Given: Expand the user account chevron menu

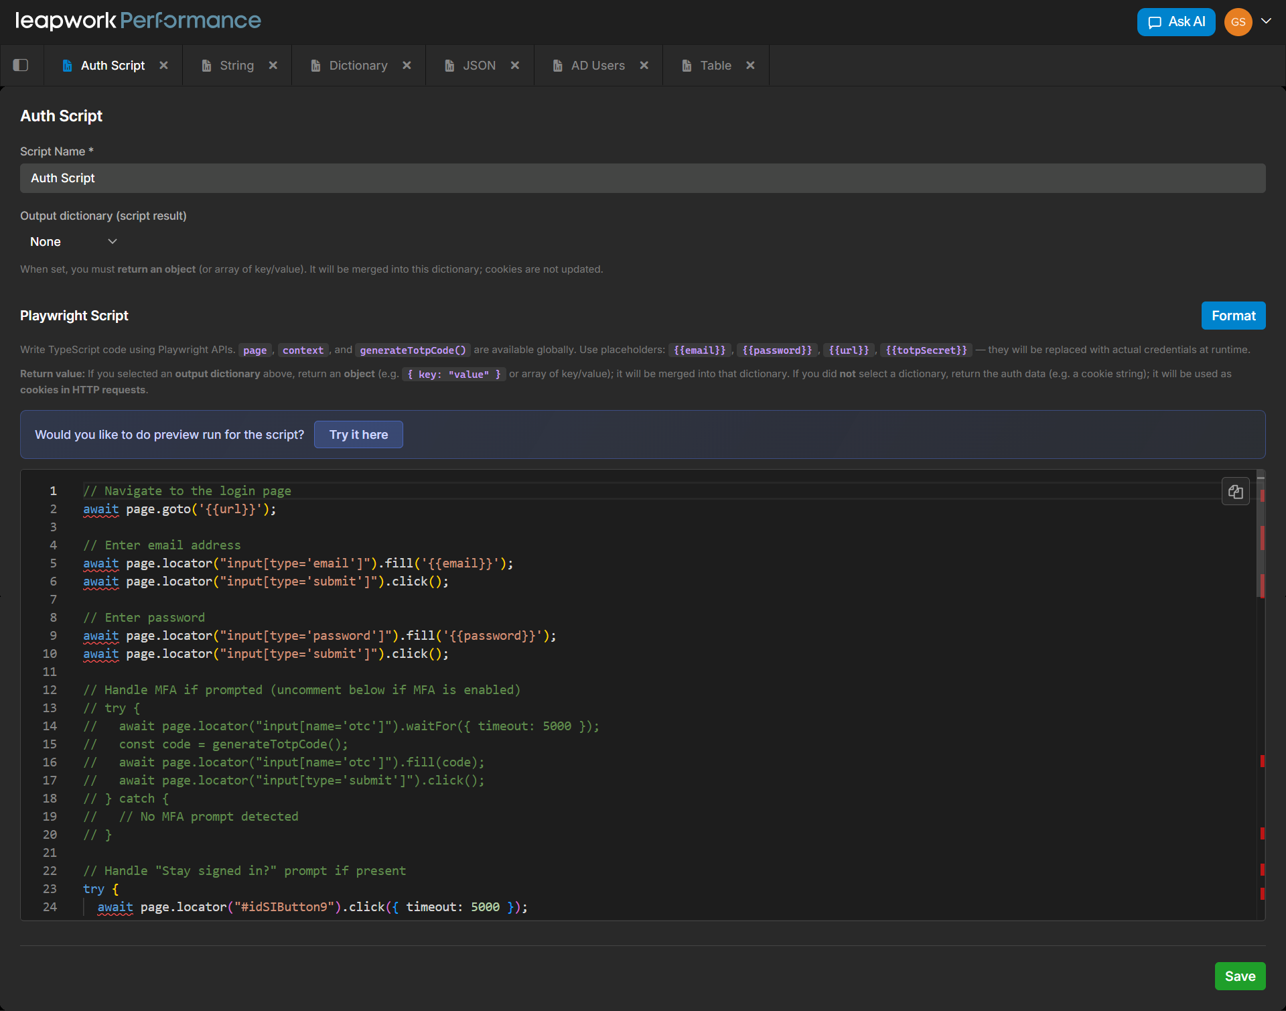Looking at the screenshot, I should tap(1266, 21).
